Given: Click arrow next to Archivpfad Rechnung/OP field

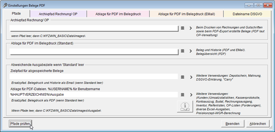Looking at the screenshot, I should tap(191, 28).
